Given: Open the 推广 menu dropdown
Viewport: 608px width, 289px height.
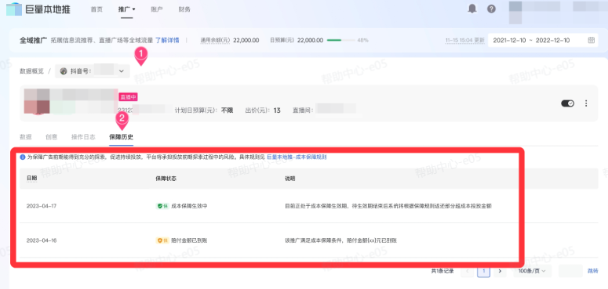Looking at the screenshot, I should (x=127, y=9).
